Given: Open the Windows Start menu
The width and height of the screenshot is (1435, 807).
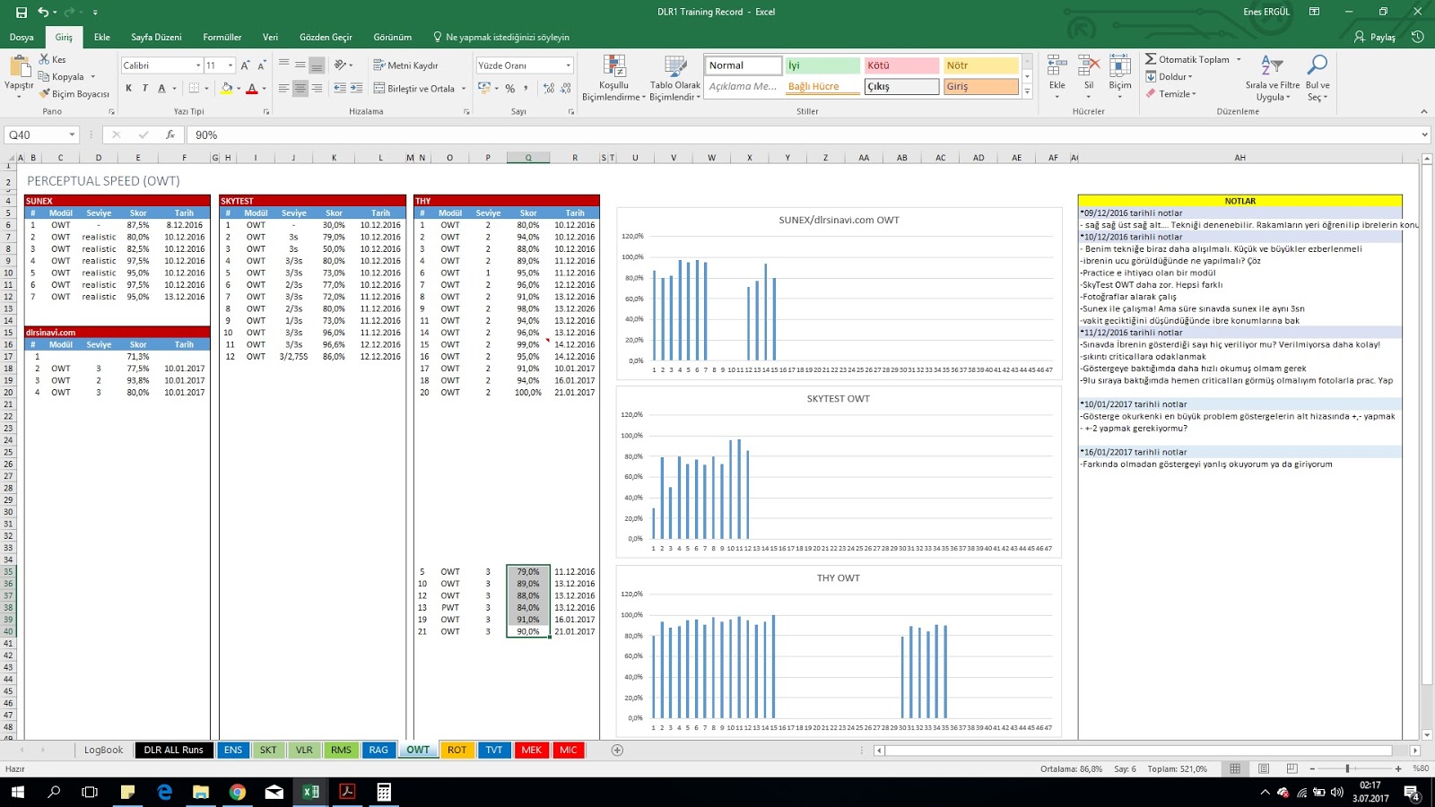Looking at the screenshot, I should coord(18,792).
